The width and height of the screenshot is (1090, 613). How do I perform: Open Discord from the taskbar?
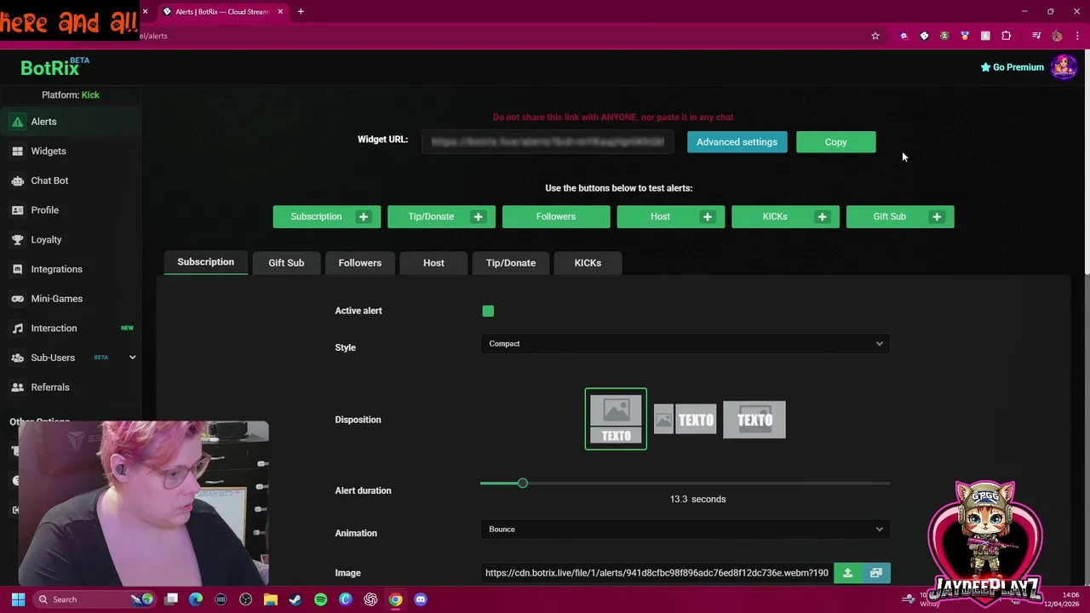(x=420, y=599)
